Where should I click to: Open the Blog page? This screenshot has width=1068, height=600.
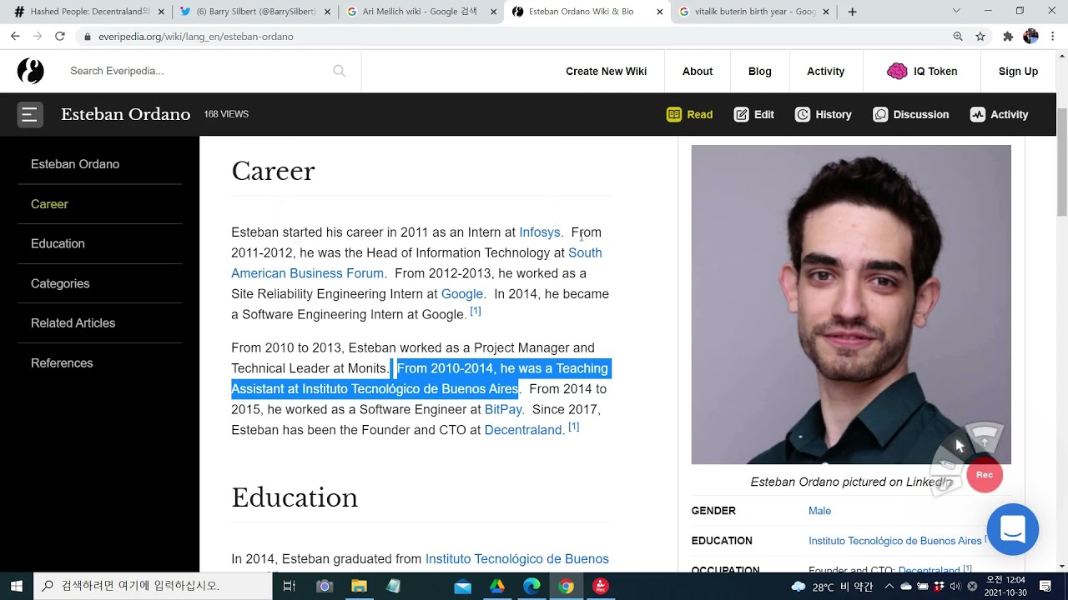click(x=759, y=71)
